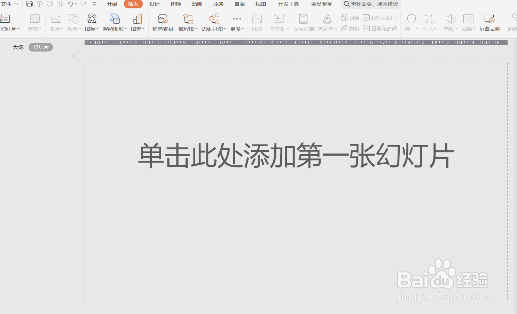Screen dimensions: 517x314
Task: Expand the 思维导图 dropdown arrow
Action: [225, 29]
